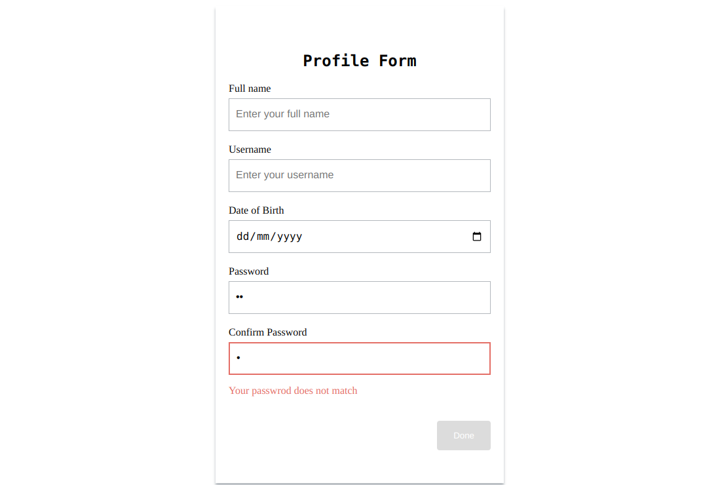Click the Profile Form heading
The height and width of the screenshot is (485, 720).
pyautogui.click(x=360, y=60)
